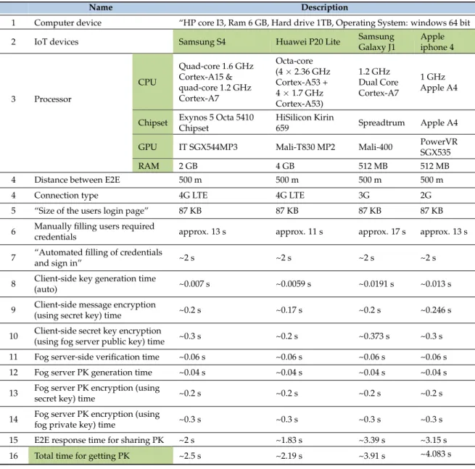Click "Fog server PK encryption (using secret key)" label
Image resolution: width=475 pixels, height=469 pixels.
[97, 394]
